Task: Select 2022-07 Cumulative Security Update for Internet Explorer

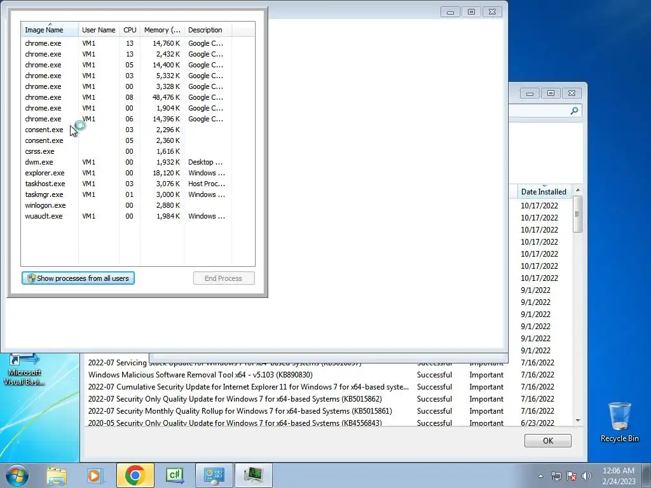Action: [x=328, y=387]
